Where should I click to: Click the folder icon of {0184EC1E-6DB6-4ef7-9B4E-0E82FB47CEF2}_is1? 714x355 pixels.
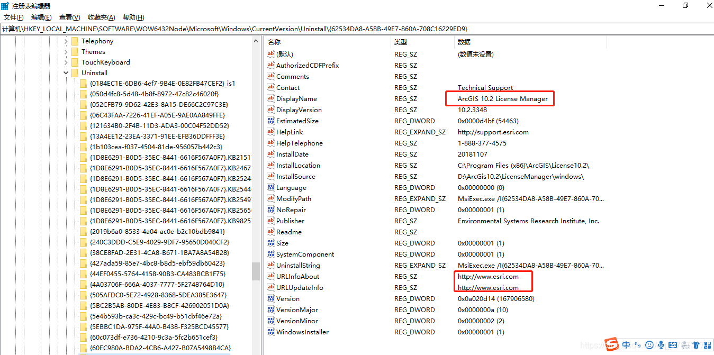click(x=83, y=84)
